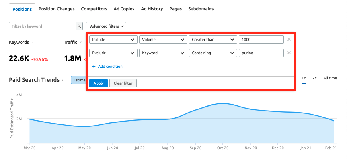Screen dimensions: 347x160
Task: Click the Keywords info icon
Action: click(x=33, y=42)
